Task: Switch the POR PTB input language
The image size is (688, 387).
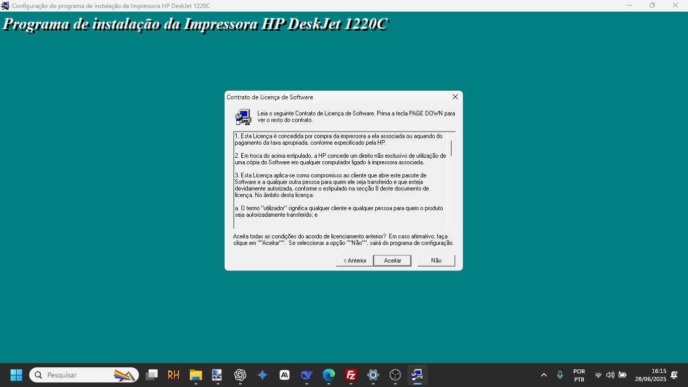Action: [x=579, y=375]
